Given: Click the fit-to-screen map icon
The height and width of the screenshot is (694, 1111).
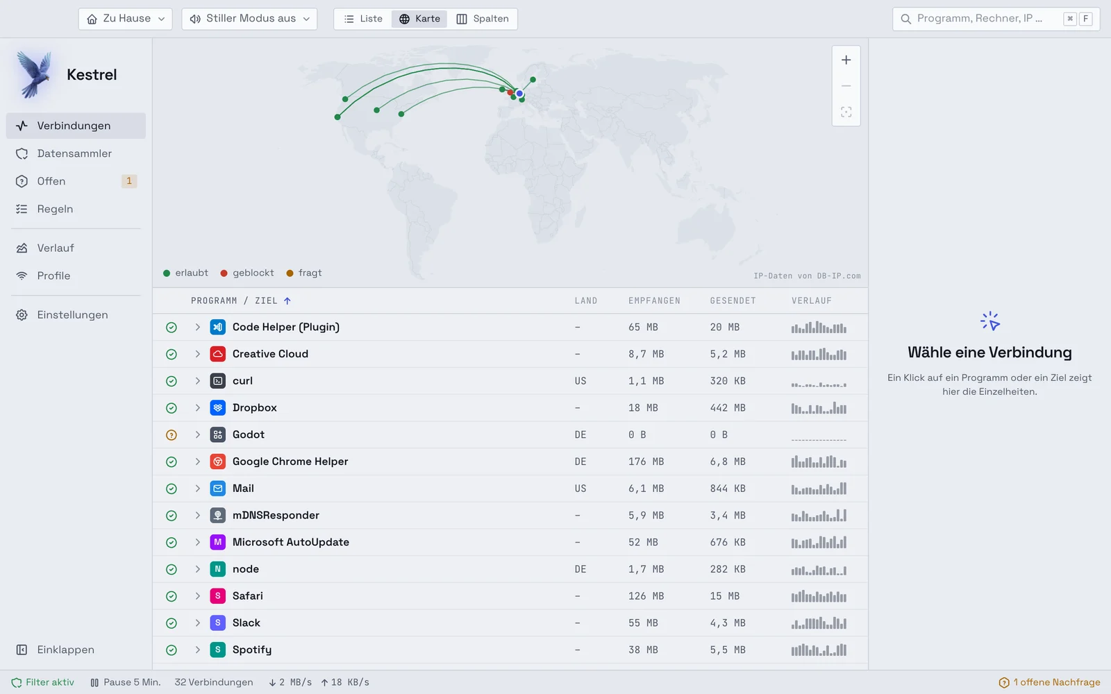Looking at the screenshot, I should click(x=846, y=112).
